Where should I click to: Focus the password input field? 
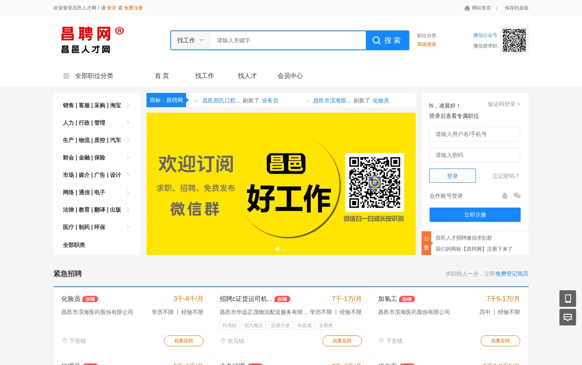475,155
